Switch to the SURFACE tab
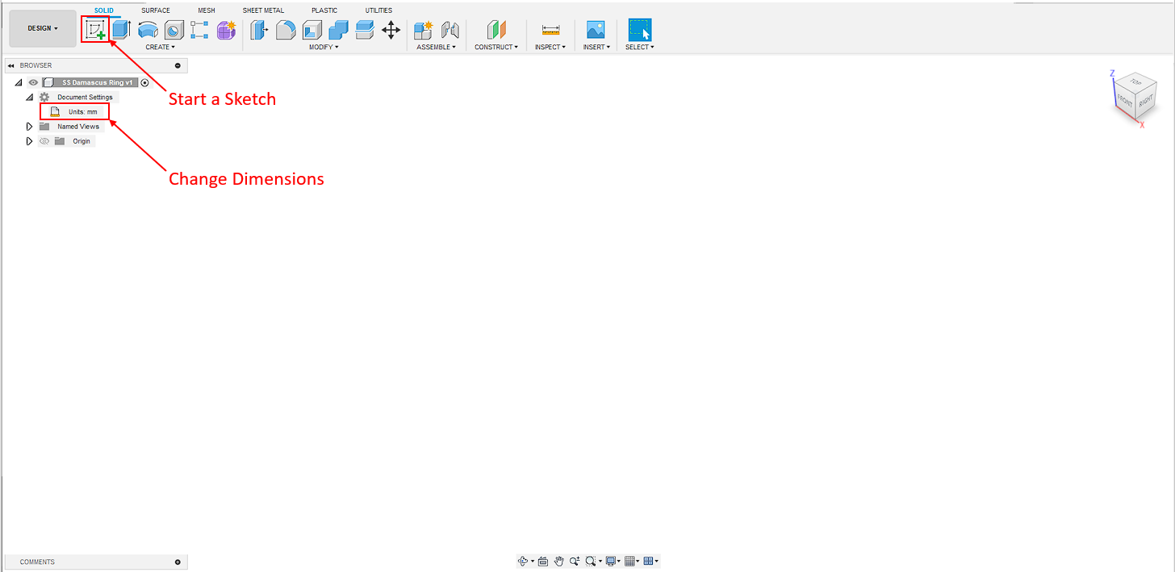This screenshot has height=572, width=1175. click(x=156, y=10)
